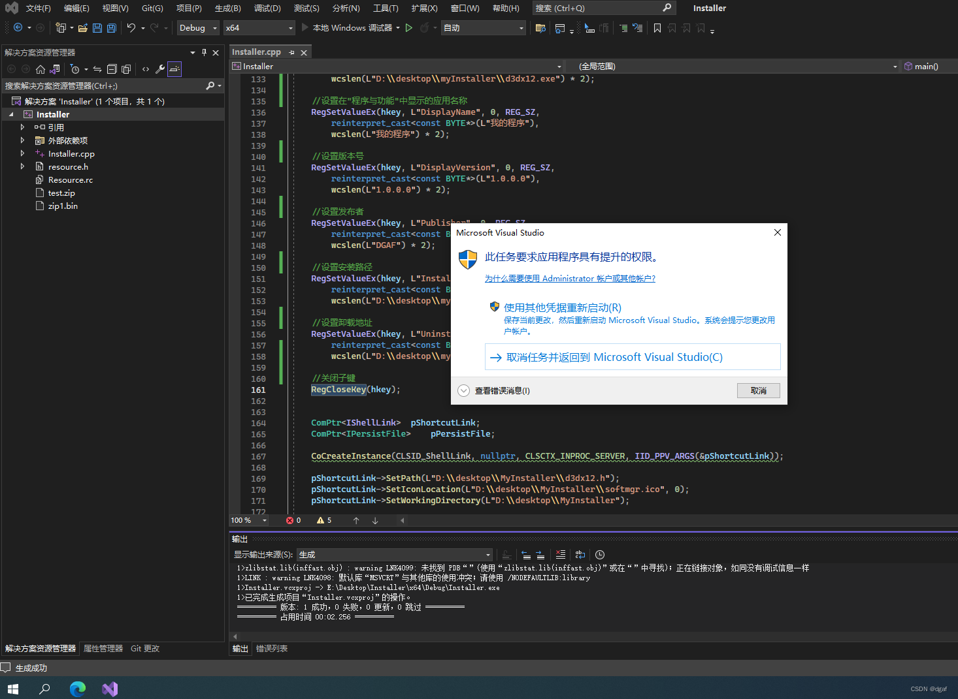Click 取消任务并返回到 Microsoft Visual Studio(C)
This screenshot has width=958, height=699.
pyautogui.click(x=633, y=357)
